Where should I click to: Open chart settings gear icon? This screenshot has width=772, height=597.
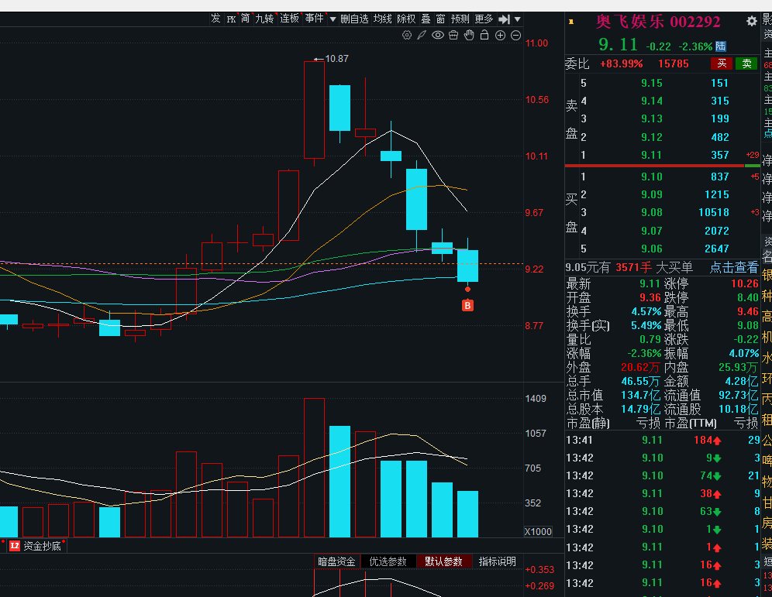[407, 35]
